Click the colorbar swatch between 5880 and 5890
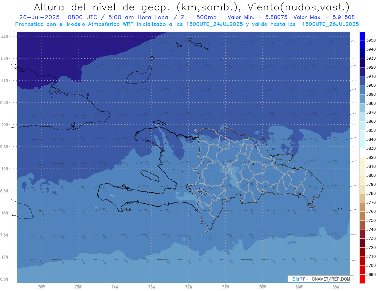This screenshot has width=377, height=291. [x=362, y=99]
